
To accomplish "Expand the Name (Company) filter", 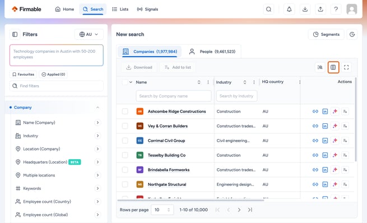I will click(97, 123).
